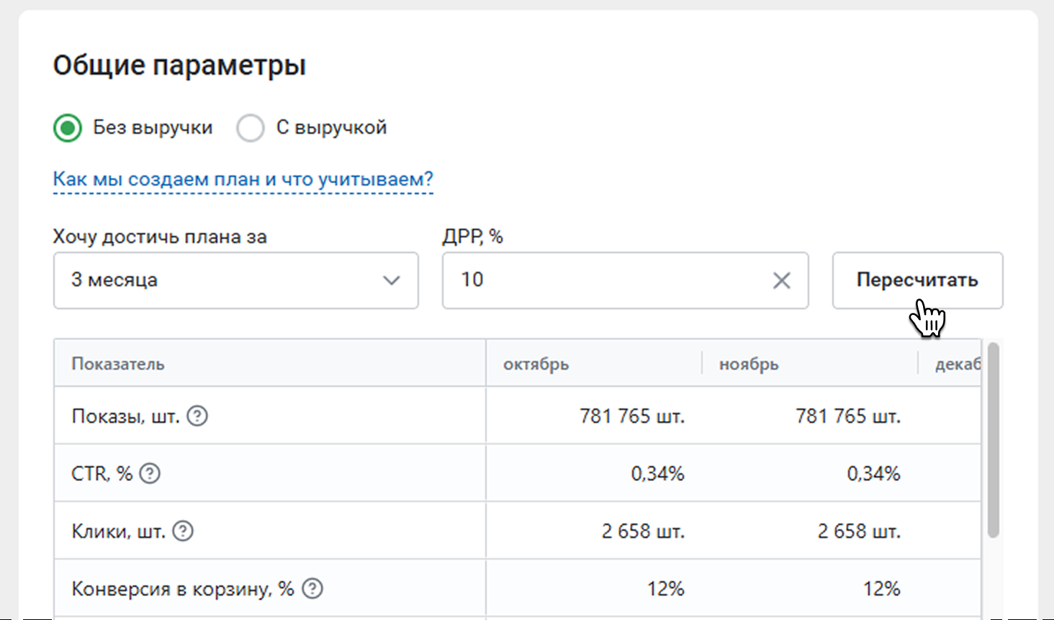Screen dimensions: 1054x620
Task: Click the November CTR value 0,34%
Action: (x=873, y=473)
